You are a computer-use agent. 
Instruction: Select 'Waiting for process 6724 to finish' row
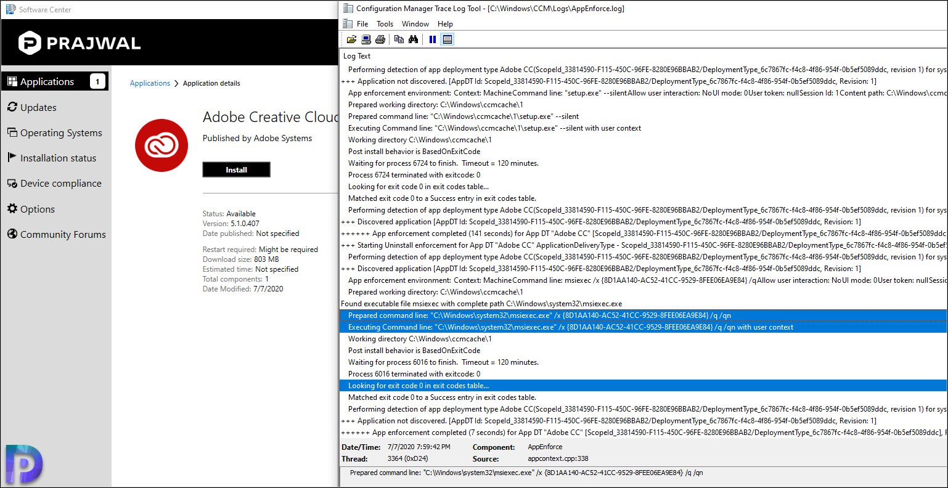(x=644, y=163)
